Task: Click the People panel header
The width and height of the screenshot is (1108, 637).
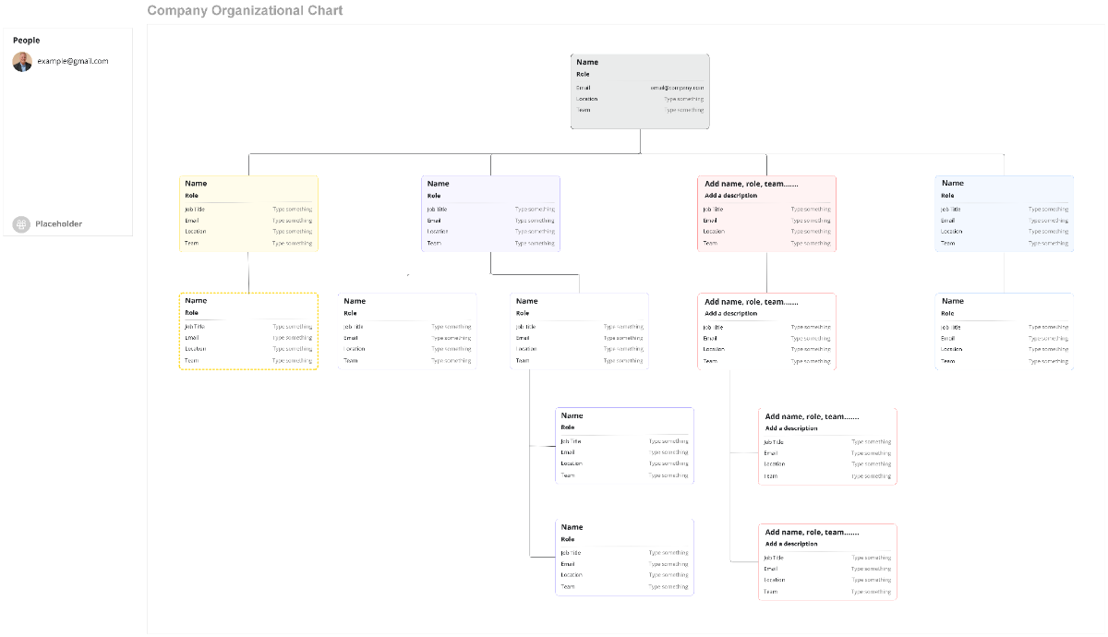Action: click(x=27, y=40)
